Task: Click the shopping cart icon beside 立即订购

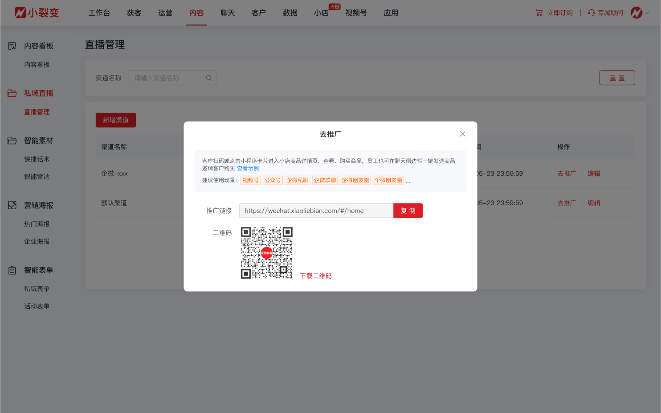Action: [x=539, y=13]
